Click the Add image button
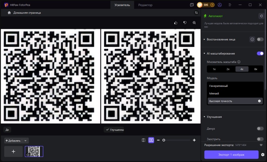Screen dimensions: 267x162 pyautogui.click(x=13, y=141)
